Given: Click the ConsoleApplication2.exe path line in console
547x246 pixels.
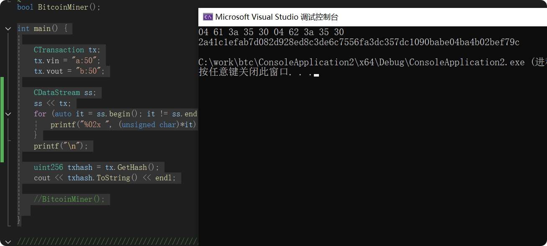Looking at the screenshot, I should [372, 62].
